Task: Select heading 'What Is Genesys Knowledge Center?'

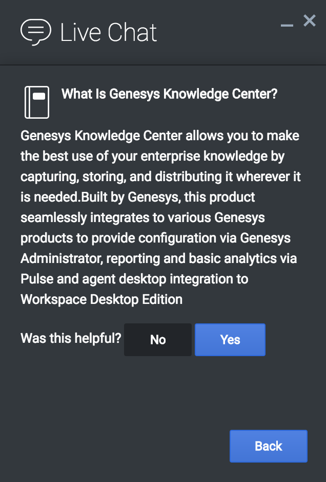Action: (169, 94)
